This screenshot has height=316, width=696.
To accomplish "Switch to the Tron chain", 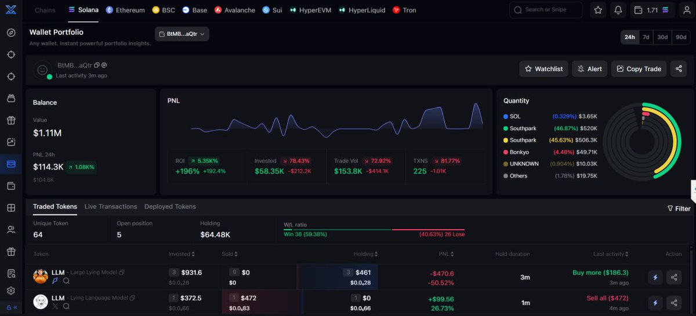I will 404,10.
